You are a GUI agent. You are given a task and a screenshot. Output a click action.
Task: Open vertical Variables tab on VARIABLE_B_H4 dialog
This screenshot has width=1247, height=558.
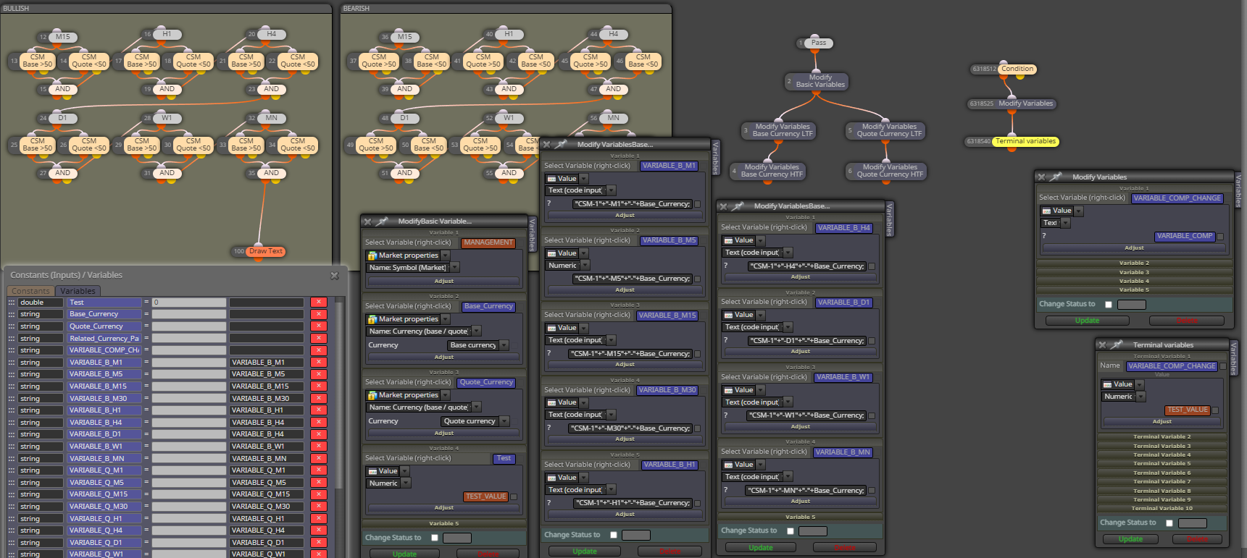click(890, 219)
